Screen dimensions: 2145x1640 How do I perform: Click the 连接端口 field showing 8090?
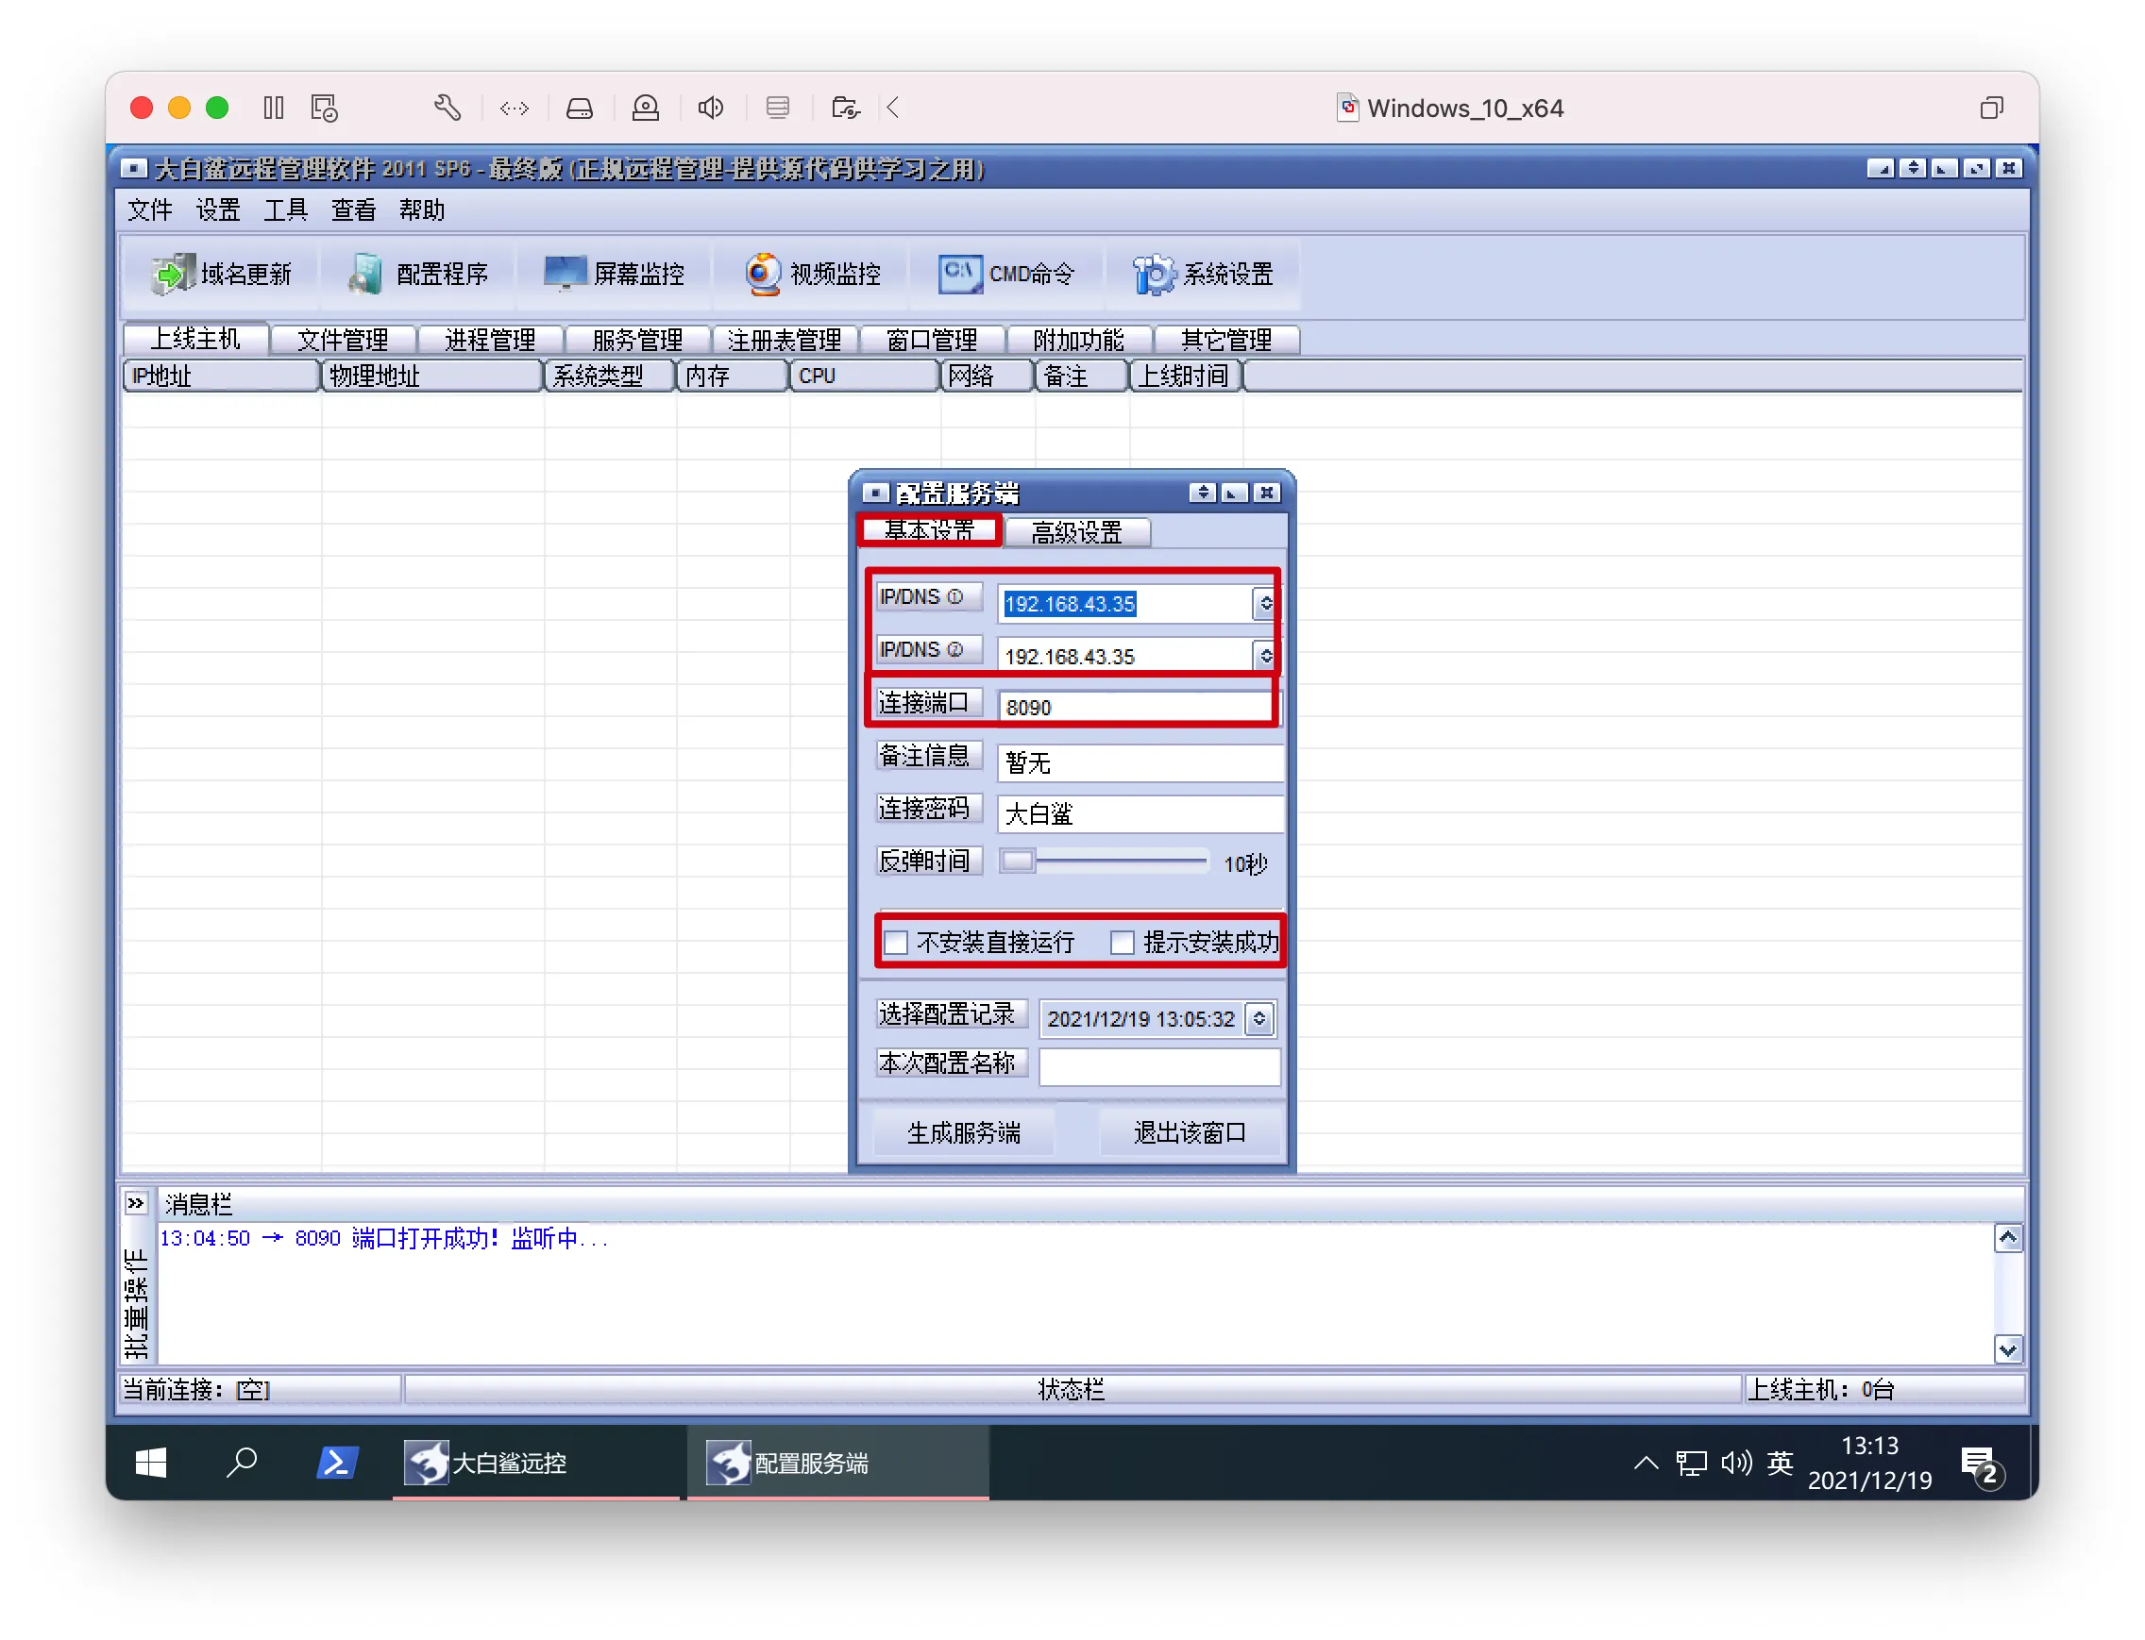pos(1139,707)
